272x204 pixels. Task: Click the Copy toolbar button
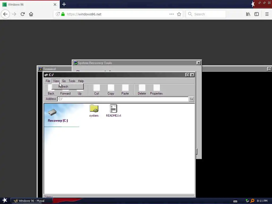111,90
